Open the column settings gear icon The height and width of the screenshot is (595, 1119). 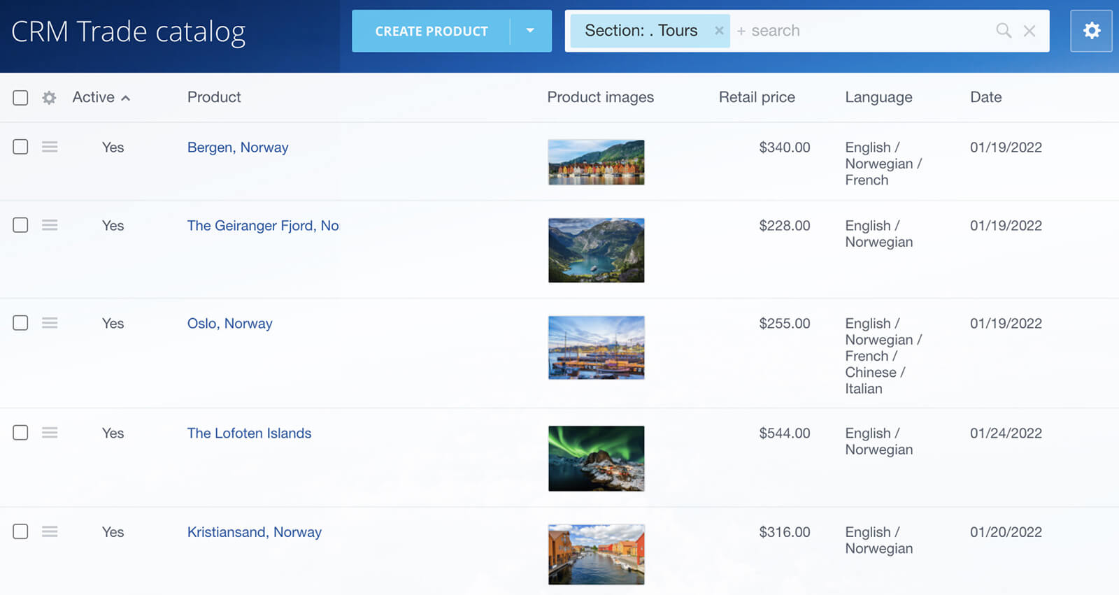pos(49,98)
